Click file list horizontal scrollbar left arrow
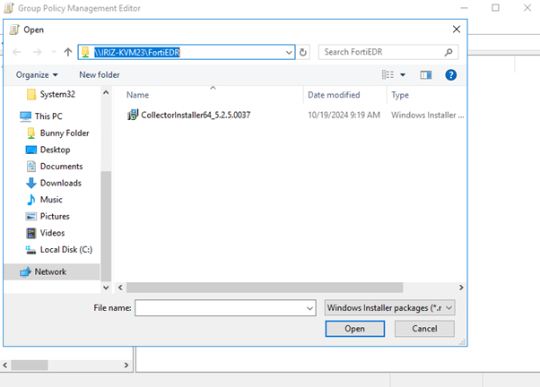Screen dimensions: 540x387 120,288
